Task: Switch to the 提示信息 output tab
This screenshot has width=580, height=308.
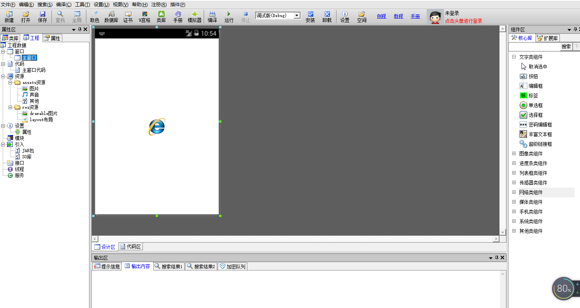Action: coord(107,266)
